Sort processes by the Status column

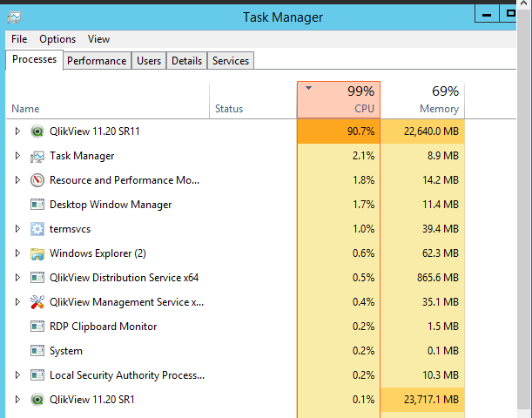229,109
